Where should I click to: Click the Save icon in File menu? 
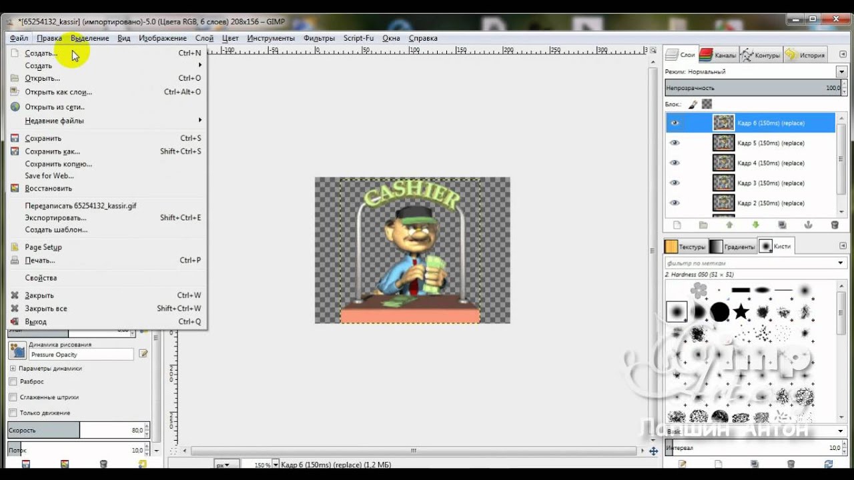click(15, 138)
